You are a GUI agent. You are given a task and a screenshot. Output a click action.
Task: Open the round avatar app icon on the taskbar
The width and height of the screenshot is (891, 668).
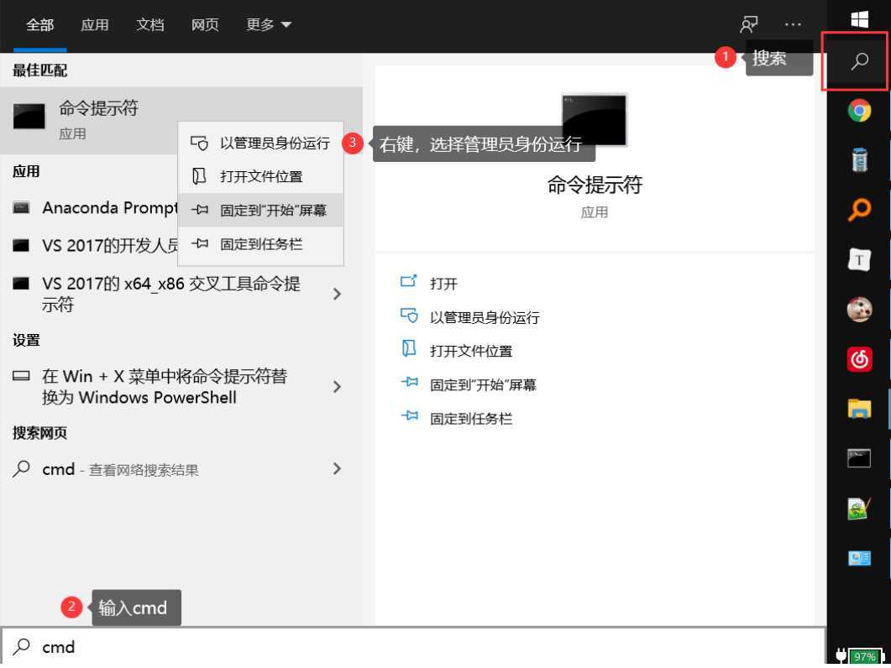[x=859, y=310]
